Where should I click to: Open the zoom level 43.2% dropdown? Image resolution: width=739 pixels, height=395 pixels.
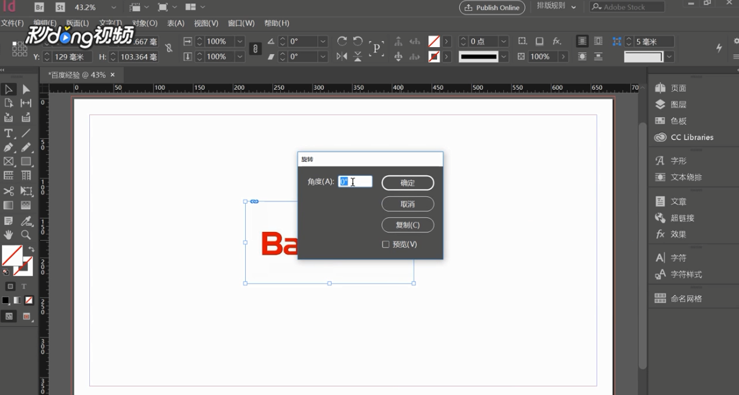[113, 7]
